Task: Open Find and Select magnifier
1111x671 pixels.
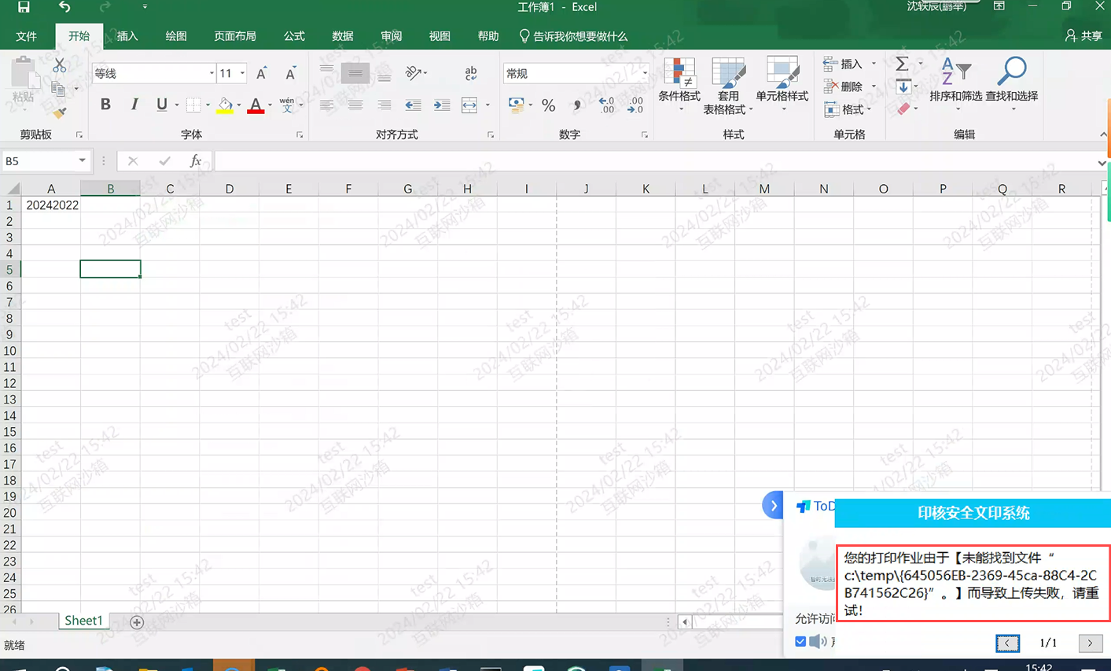Action: click(x=1011, y=79)
